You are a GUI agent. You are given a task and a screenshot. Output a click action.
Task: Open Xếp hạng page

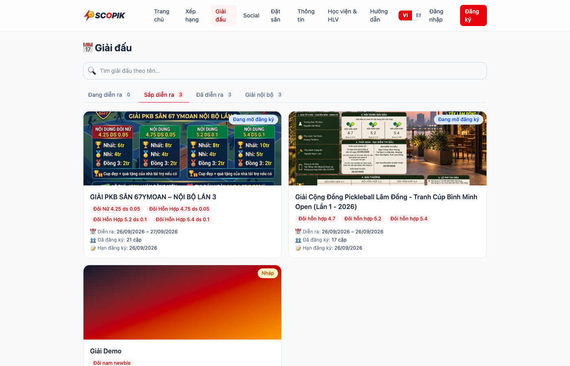pyautogui.click(x=192, y=15)
